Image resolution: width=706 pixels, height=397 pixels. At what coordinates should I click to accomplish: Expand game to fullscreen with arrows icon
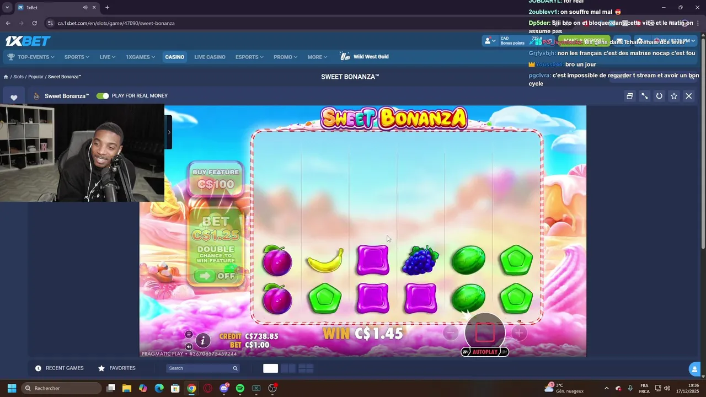pyautogui.click(x=644, y=96)
